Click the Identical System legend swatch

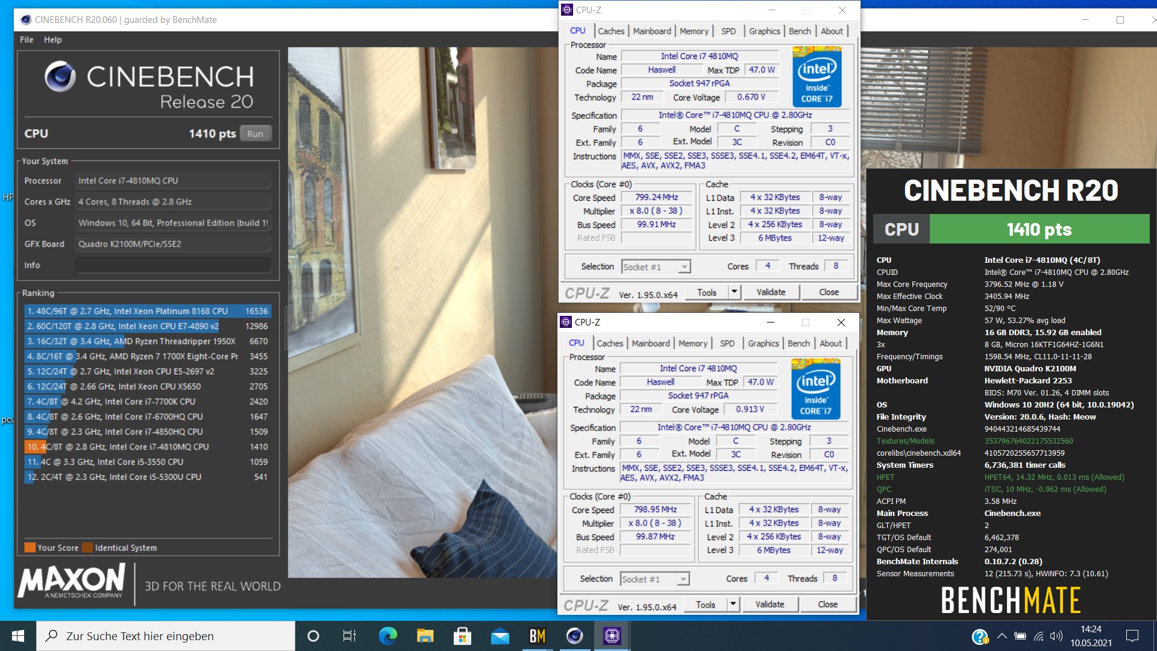(87, 547)
